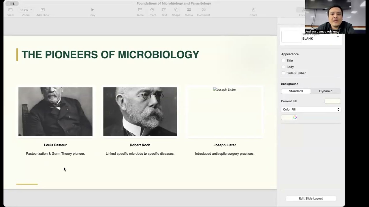Screen dimensions: 369x207
Task: Insert a Table from the toolbar
Action: (140, 10)
